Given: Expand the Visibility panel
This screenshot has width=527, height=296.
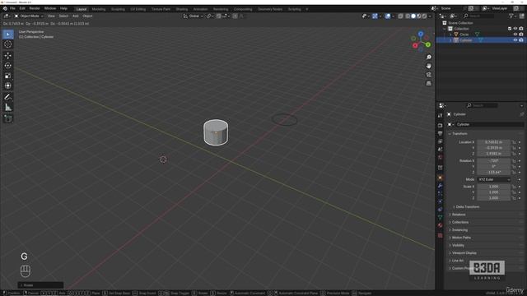Looking at the screenshot, I should (x=458, y=245).
